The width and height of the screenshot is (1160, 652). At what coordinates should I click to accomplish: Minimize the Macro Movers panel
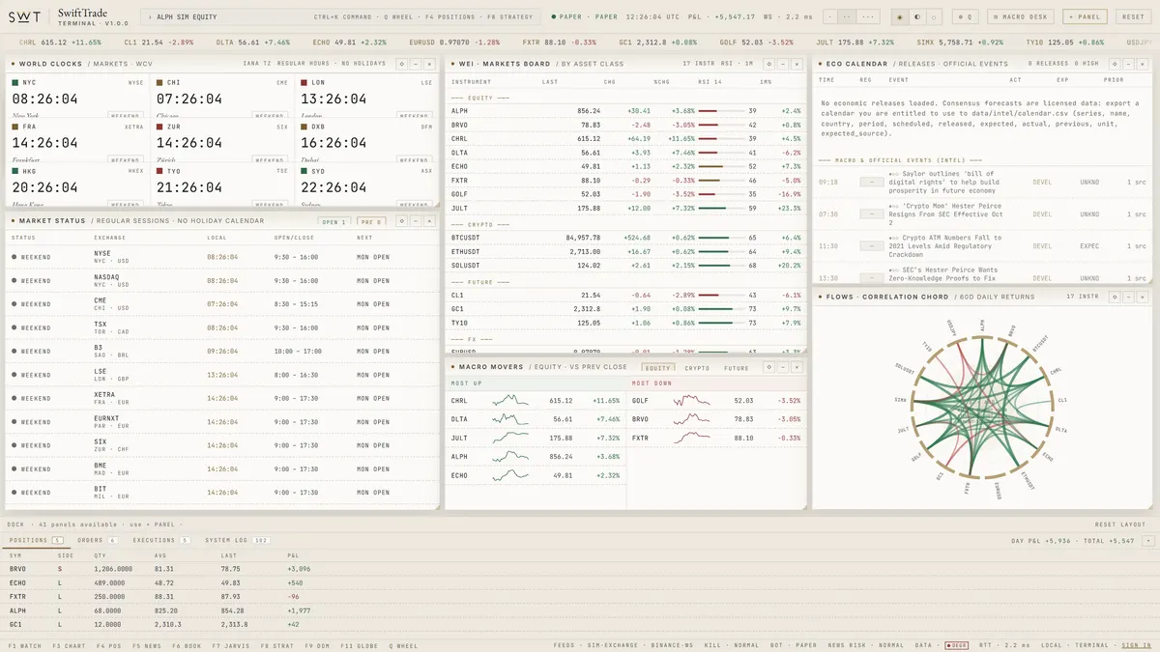[x=782, y=367]
